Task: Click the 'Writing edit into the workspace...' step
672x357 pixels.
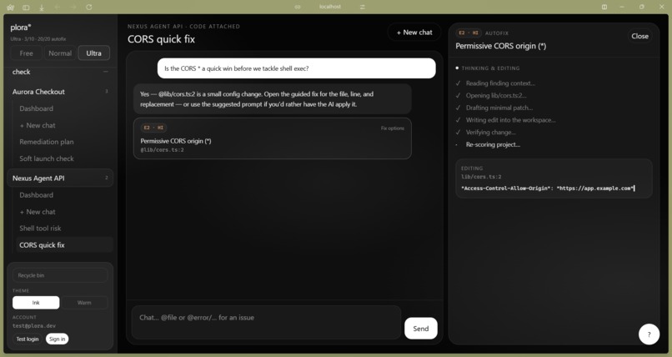Action: coord(510,120)
